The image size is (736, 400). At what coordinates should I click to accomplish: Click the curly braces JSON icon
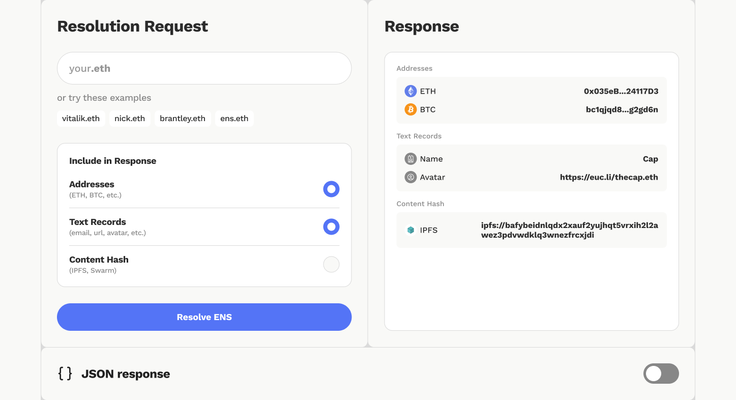tap(64, 373)
